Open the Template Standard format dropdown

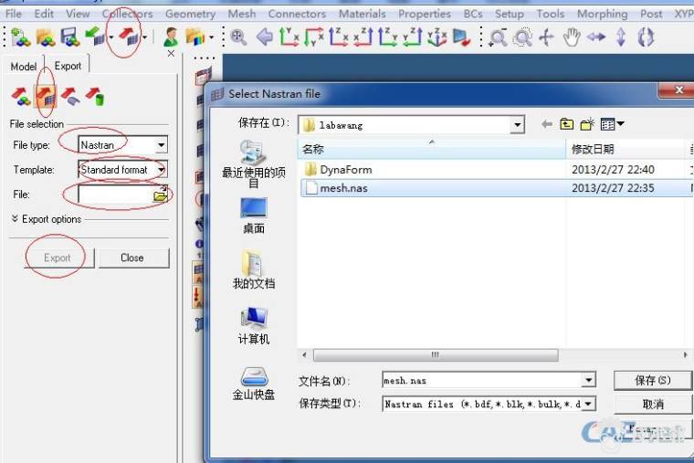point(162,170)
